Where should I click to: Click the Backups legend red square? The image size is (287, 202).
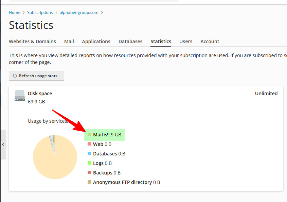tap(89, 173)
